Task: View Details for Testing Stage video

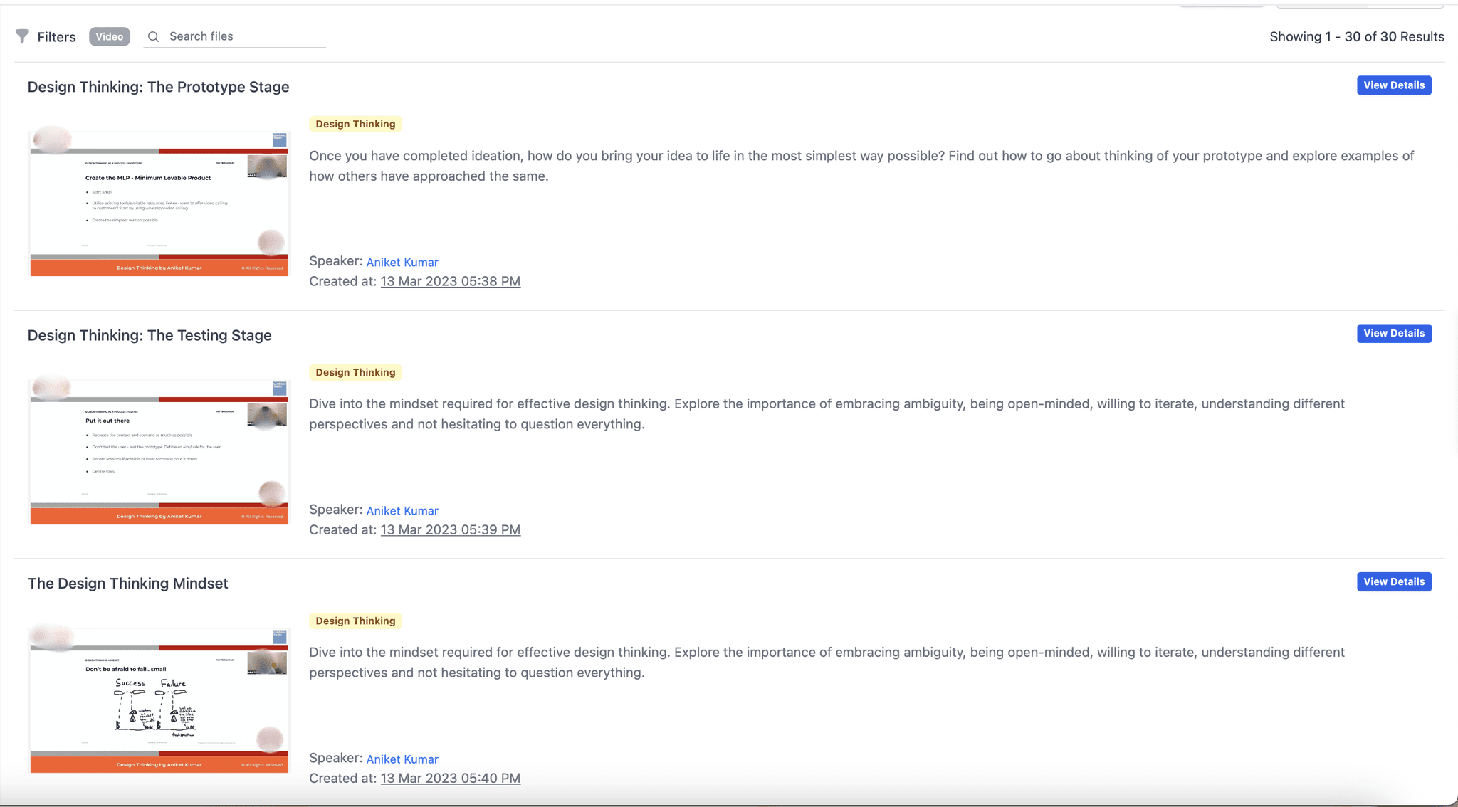Action: tap(1393, 334)
